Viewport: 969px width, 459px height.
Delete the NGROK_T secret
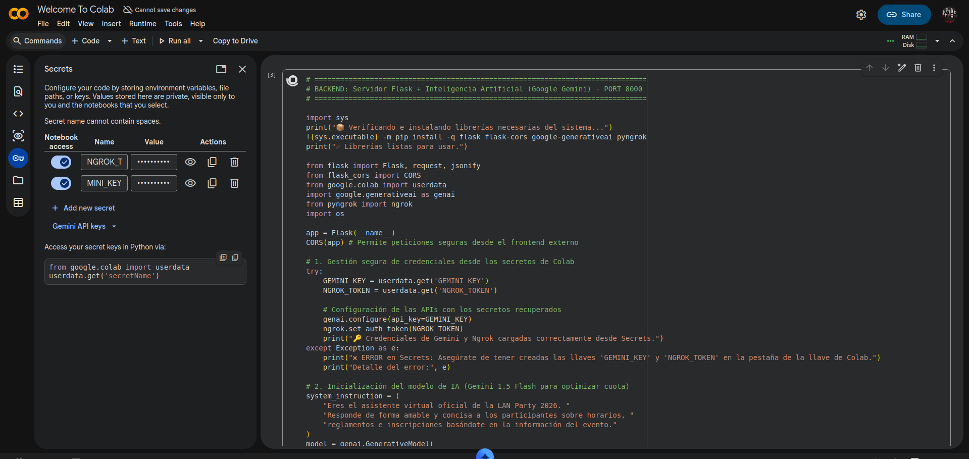(234, 162)
